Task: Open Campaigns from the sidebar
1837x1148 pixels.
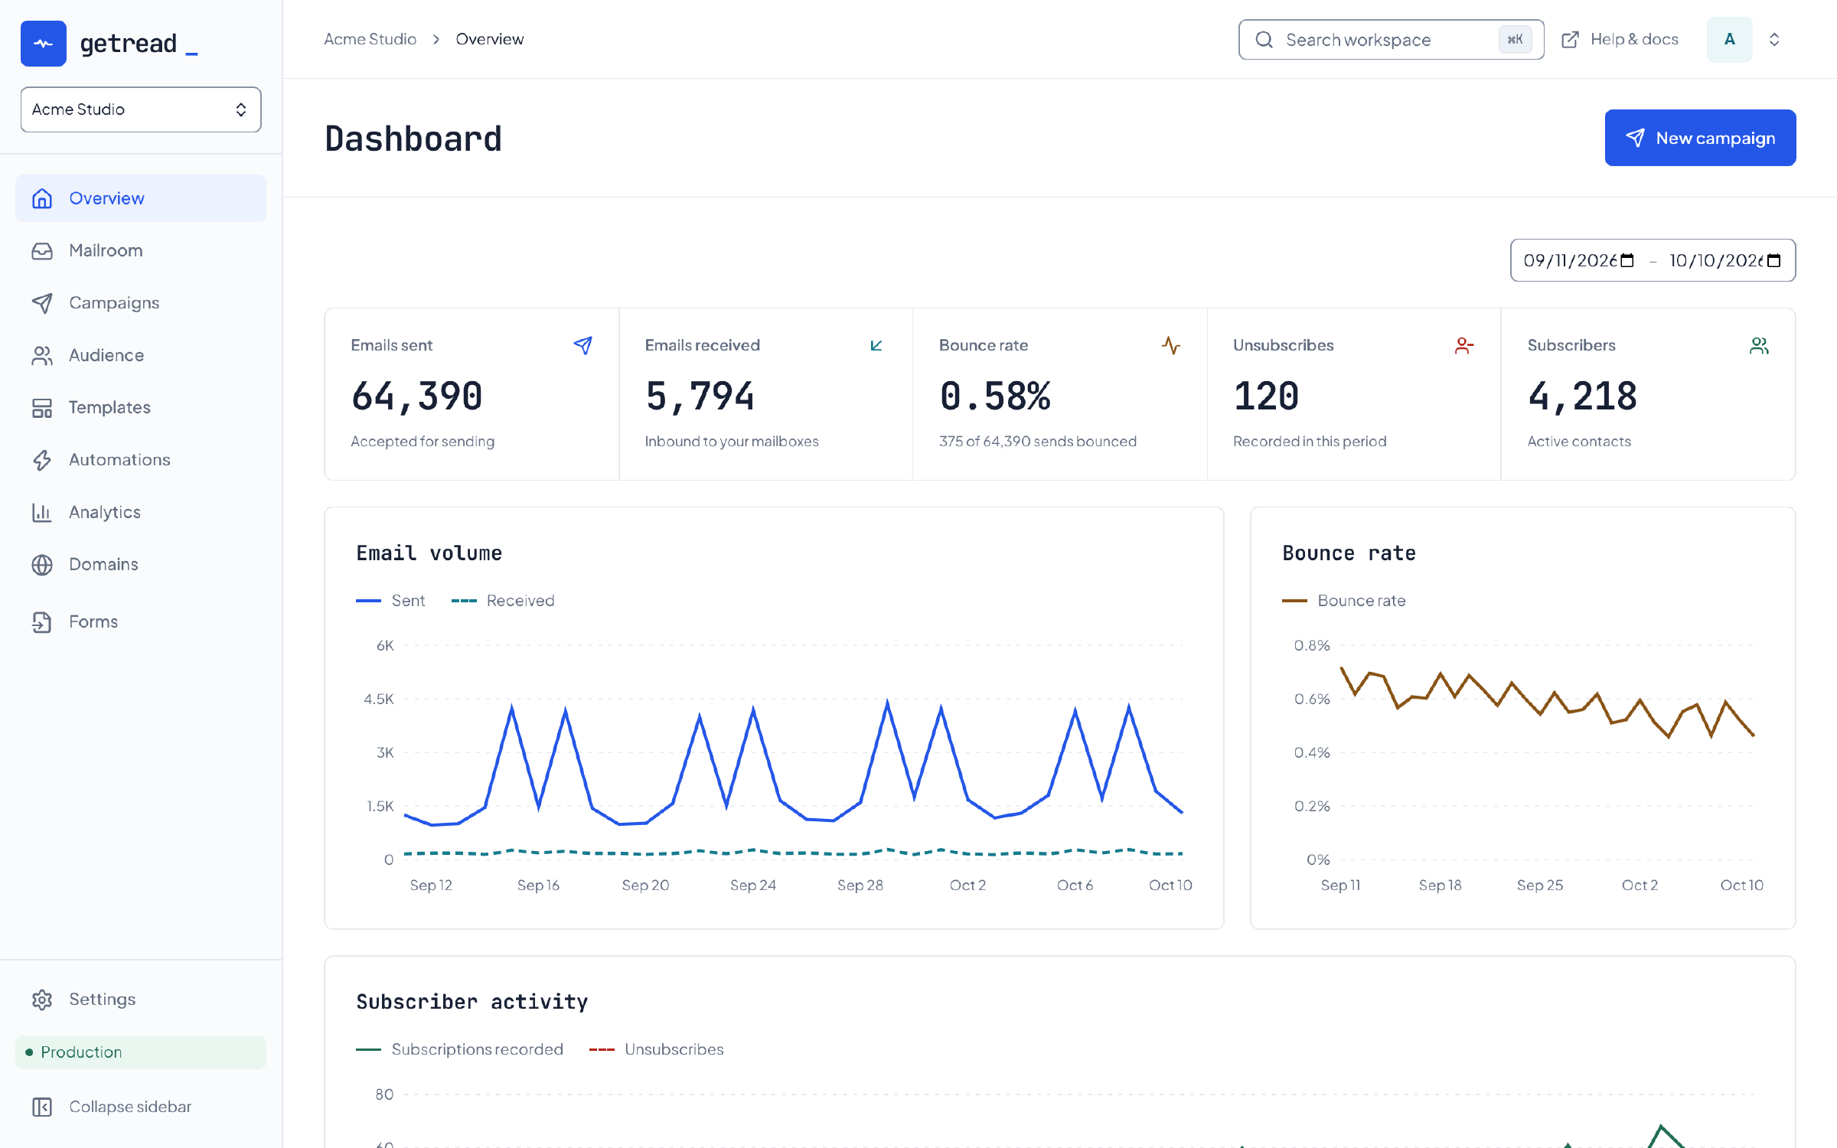Action: (141, 302)
